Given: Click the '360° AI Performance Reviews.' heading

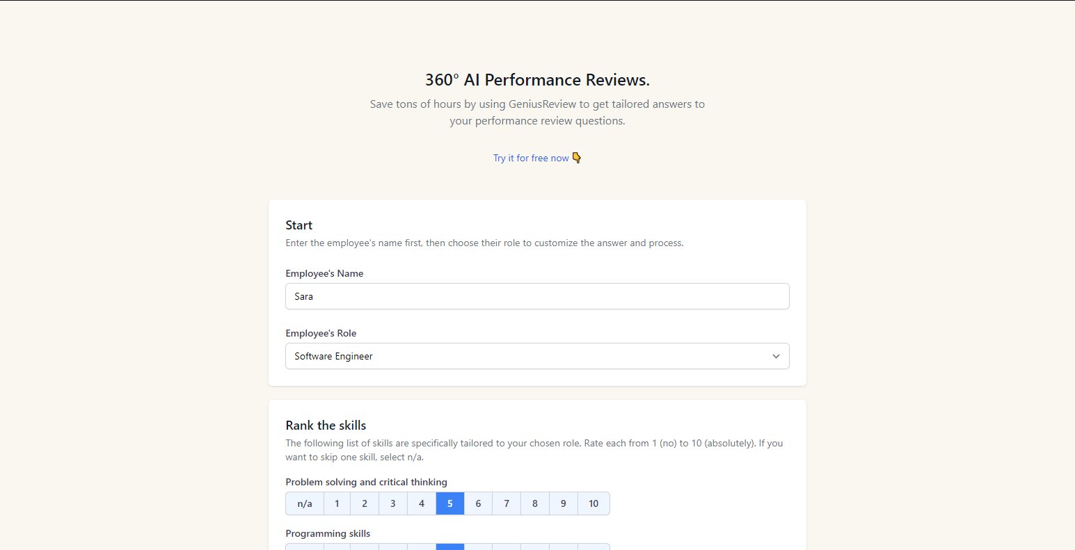Looking at the screenshot, I should pos(537,80).
